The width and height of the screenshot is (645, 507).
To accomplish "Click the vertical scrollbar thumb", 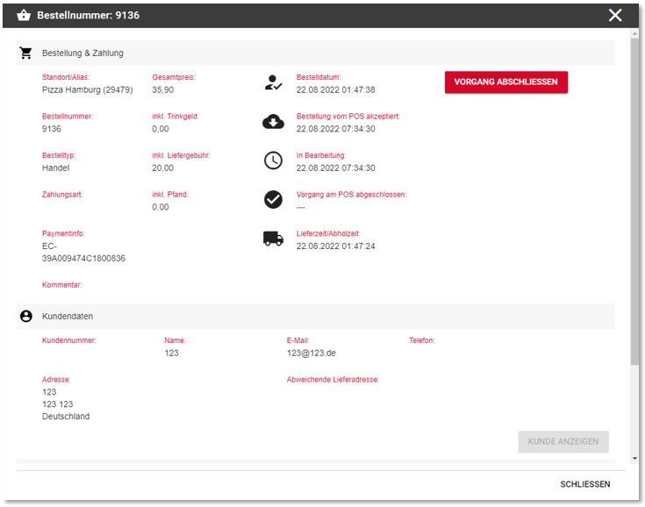I will point(634,202).
